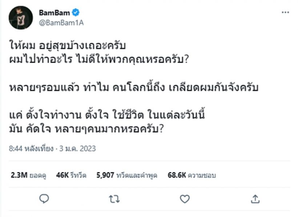Image resolution: width=298 pixels, height=217 pixels.
Task: Open BamBam's profile picture
Action: click(21, 17)
